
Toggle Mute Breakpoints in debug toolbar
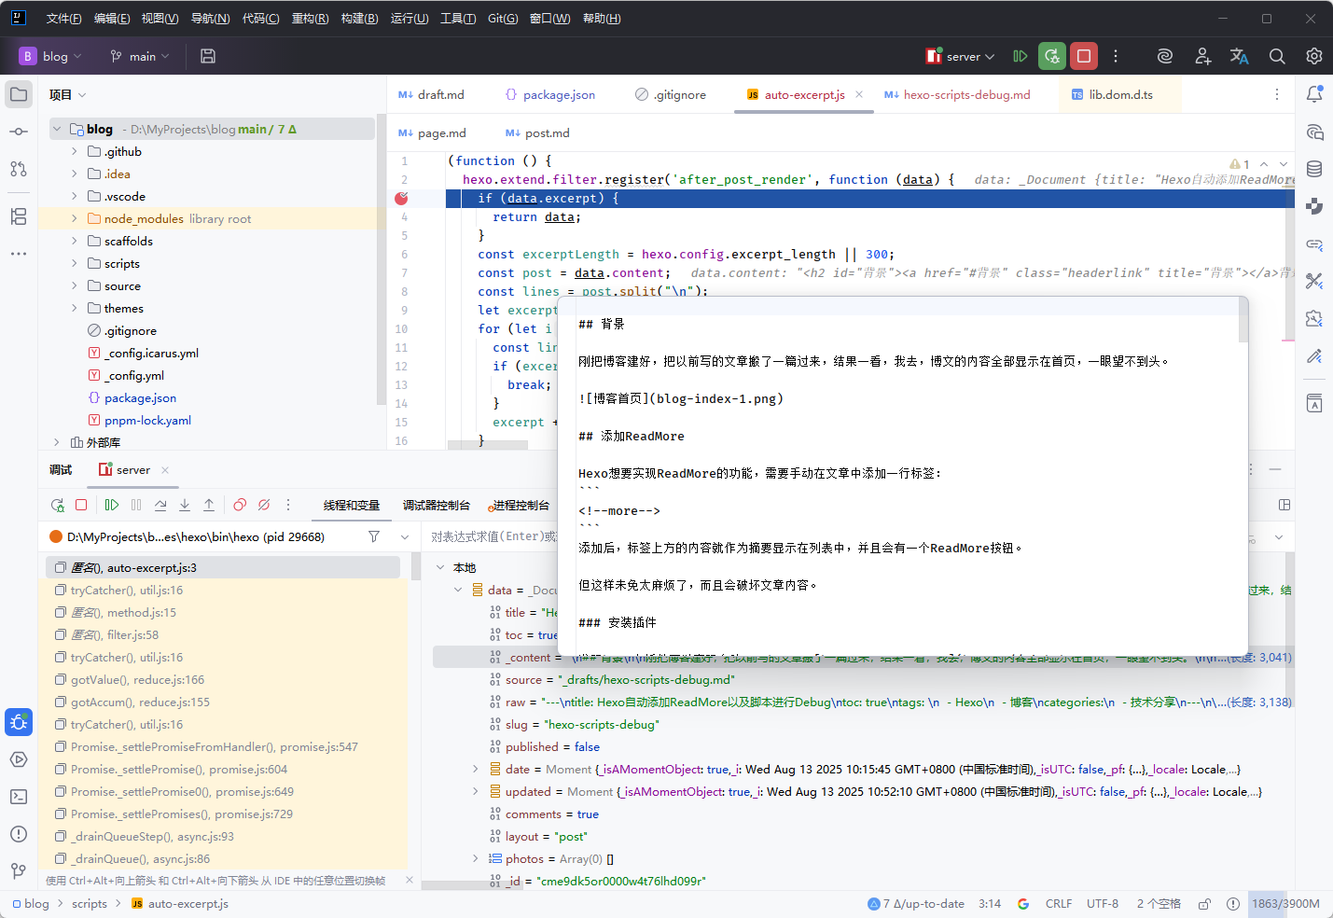[x=264, y=505]
